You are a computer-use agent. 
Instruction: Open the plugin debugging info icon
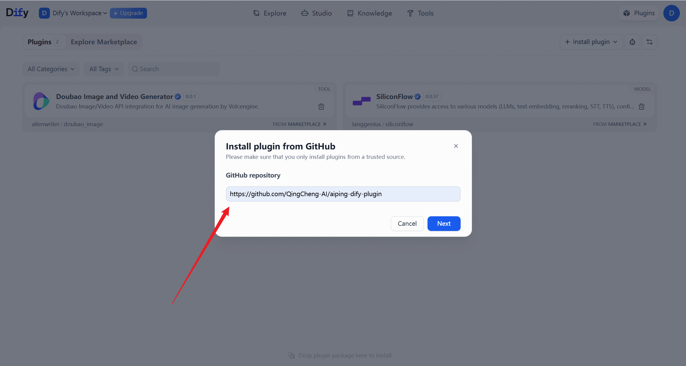click(632, 42)
